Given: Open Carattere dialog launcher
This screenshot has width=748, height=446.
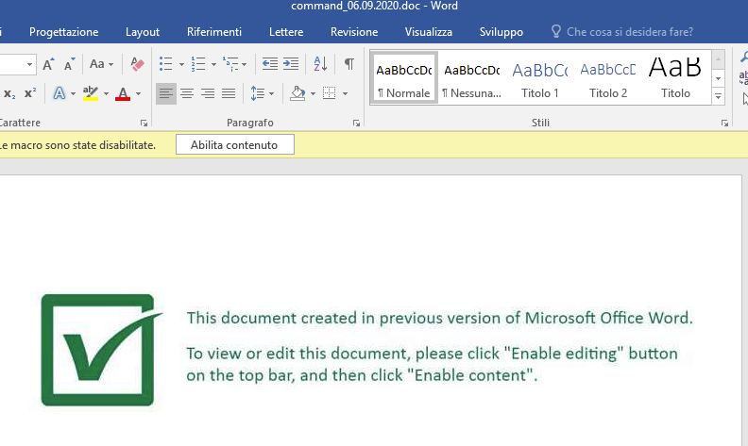Looking at the screenshot, I should coord(144,124).
